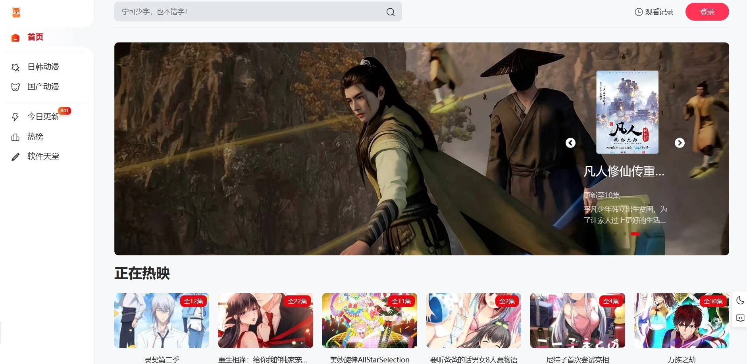Open the feedback message icon
This screenshot has height=364, width=747.
coord(740,318)
